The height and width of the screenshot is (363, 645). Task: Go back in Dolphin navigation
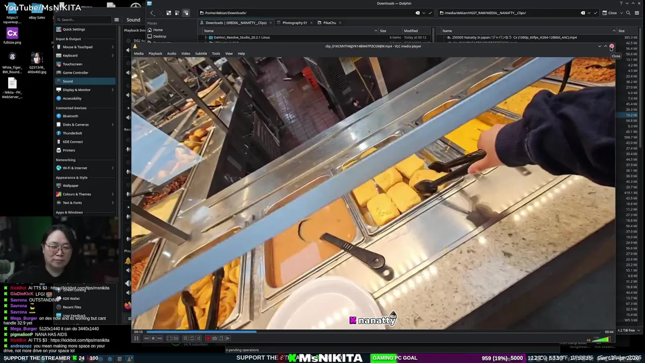pyautogui.click(x=152, y=13)
